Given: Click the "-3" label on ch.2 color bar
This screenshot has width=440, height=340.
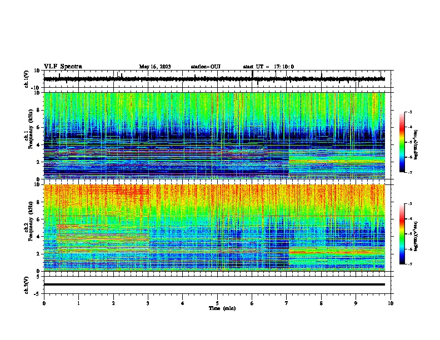Looking at the screenshot, I should [x=410, y=204].
